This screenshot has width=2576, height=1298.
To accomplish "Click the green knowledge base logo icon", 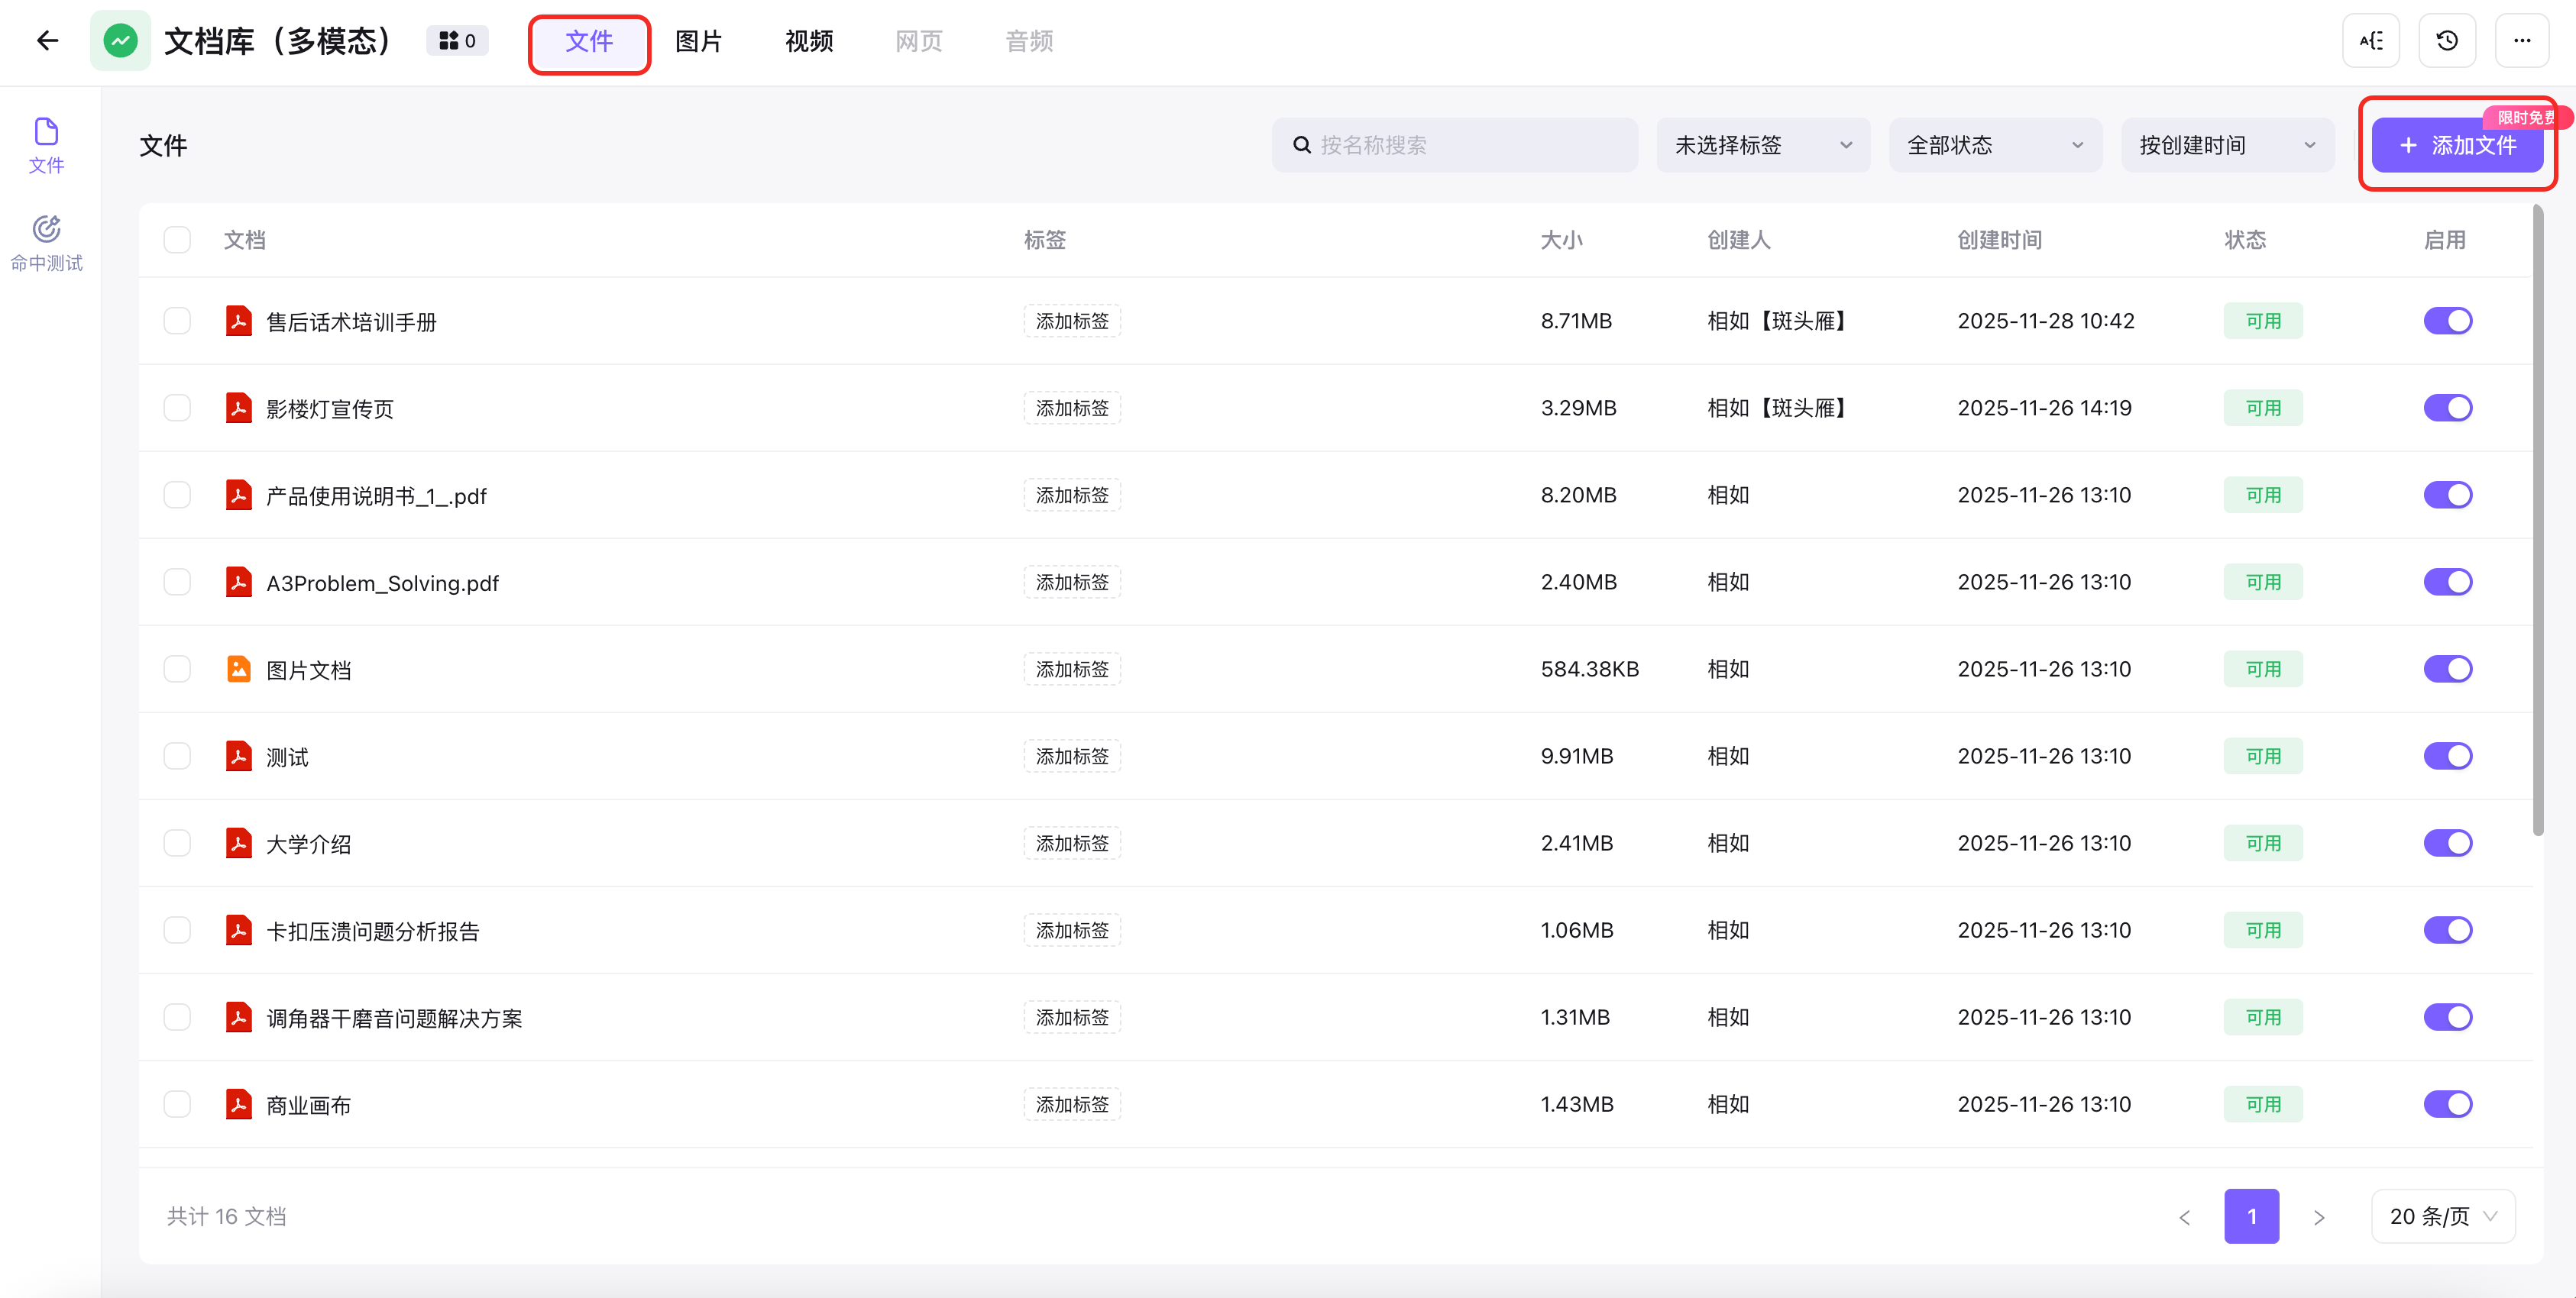I will coord(120,41).
